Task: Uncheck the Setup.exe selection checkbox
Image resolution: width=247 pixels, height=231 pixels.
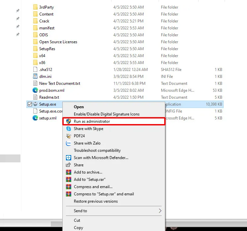Action: (30, 104)
